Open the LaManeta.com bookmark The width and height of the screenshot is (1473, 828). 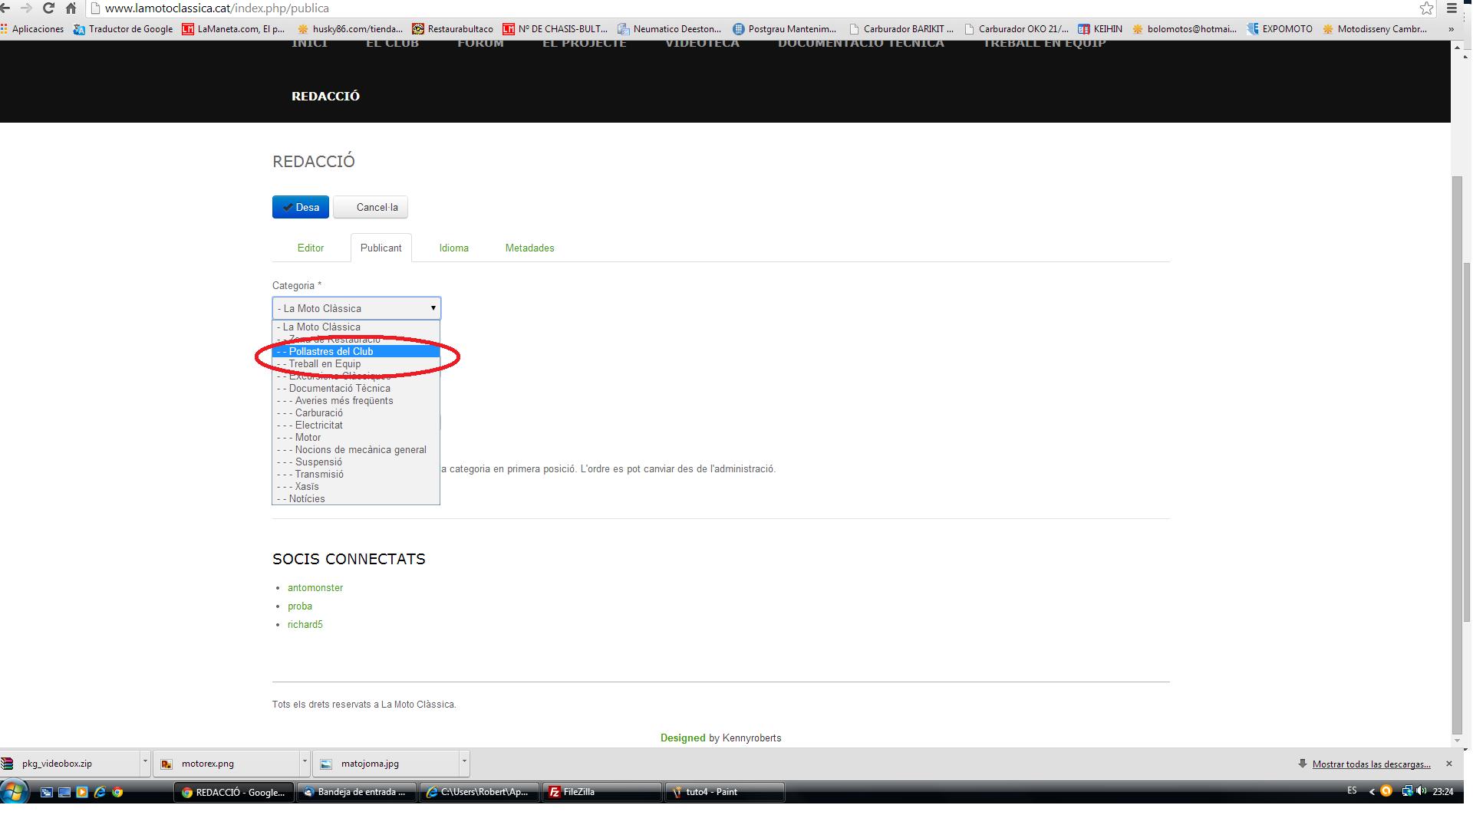tap(233, 29)
